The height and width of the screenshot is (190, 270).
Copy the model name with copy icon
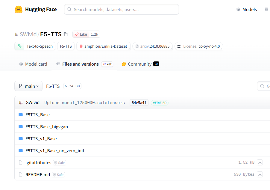[x=66, y=34]
